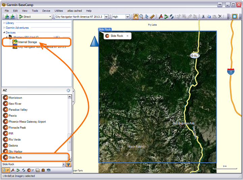
Task: Select Internal Storage under the device
Action: pos(27,42)
